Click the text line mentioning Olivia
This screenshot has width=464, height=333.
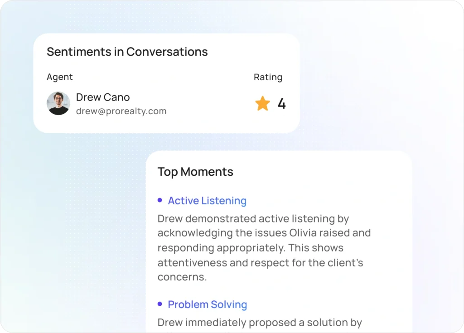point(264,233)
